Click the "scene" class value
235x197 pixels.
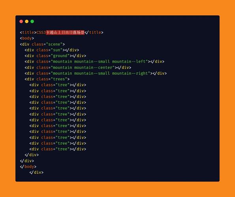coord(54,44)
